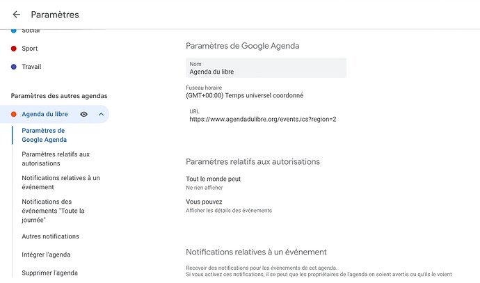This screenshot has width=480, height=283.
Task: Open Paramètres relatifs aux autorisations menu item
Action: pyautogui.click(x=56, y=159)
